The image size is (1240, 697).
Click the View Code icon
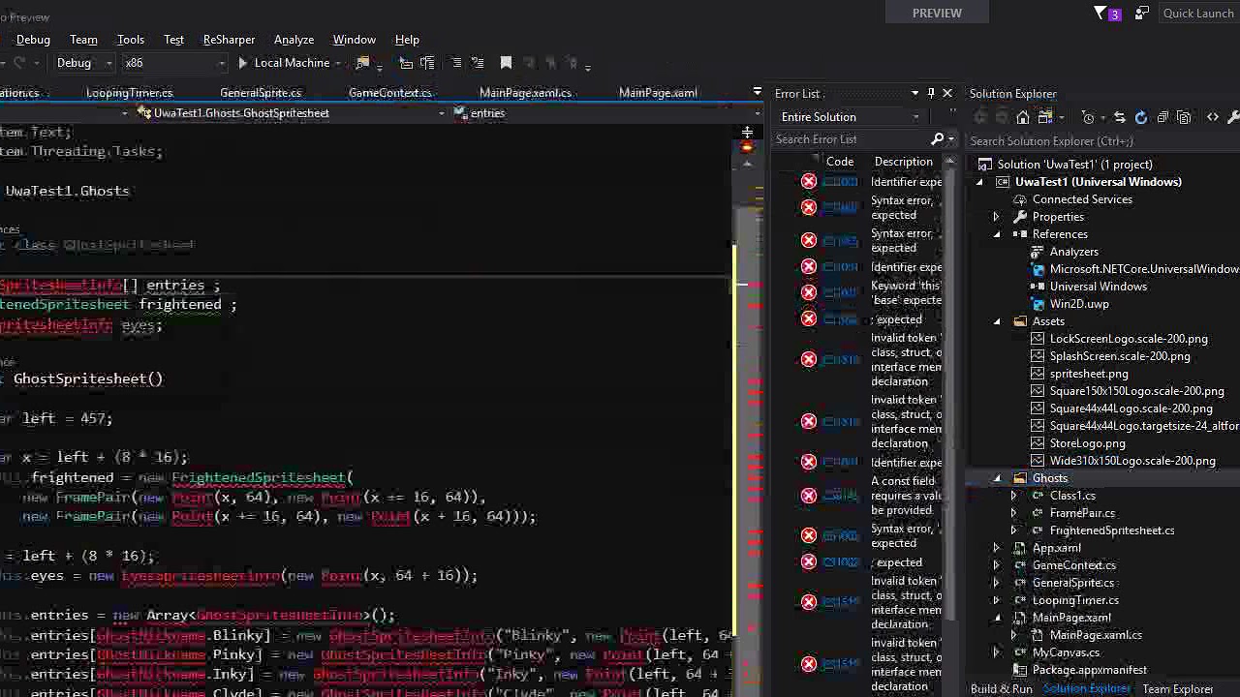(x=1212, y=118)
